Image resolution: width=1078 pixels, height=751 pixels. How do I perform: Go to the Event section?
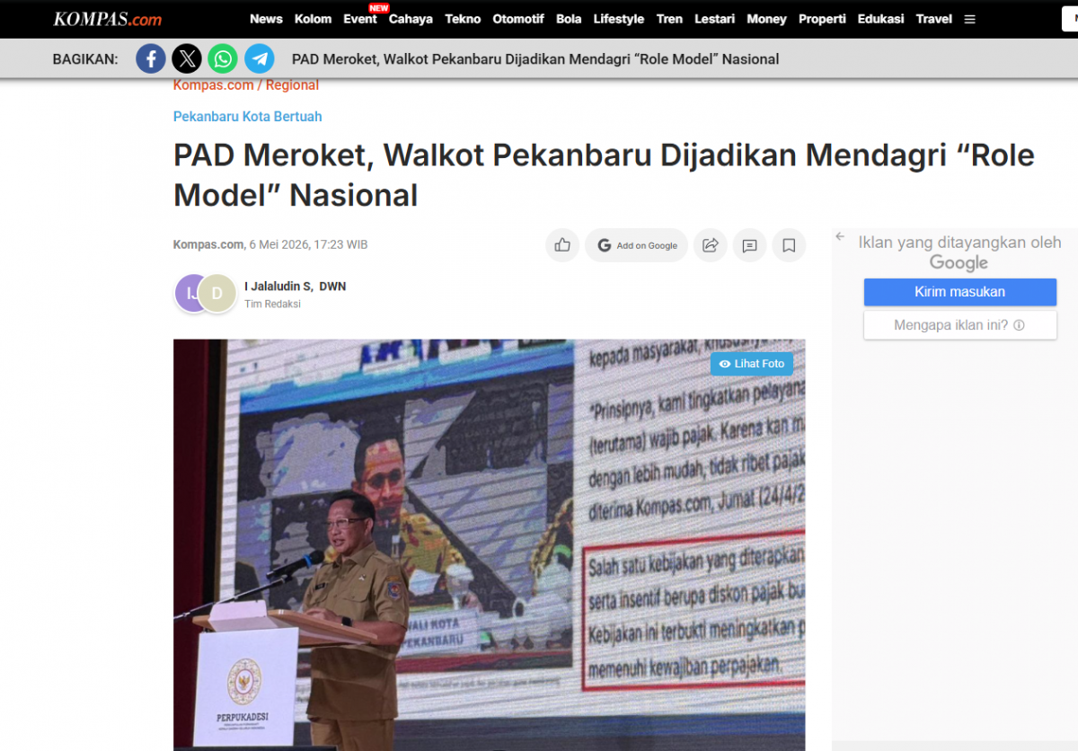coord(360,19)
